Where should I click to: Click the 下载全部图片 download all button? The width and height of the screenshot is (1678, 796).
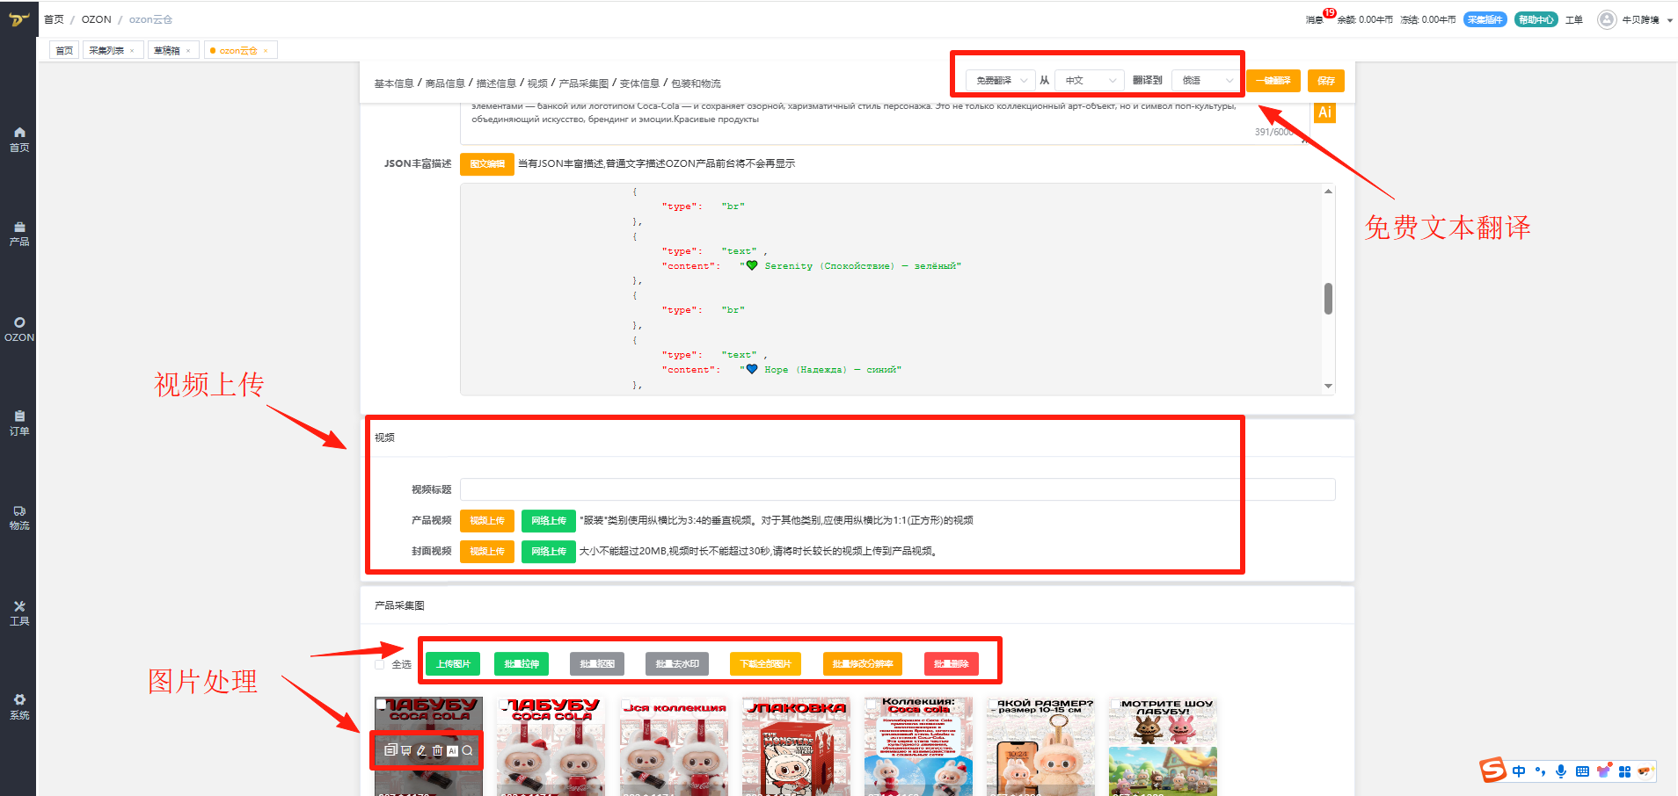pyautogui.click(x=766, y=664)
